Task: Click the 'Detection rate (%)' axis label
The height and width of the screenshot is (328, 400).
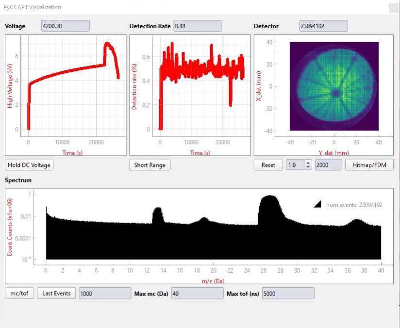Action: click(x=134, y=87)
